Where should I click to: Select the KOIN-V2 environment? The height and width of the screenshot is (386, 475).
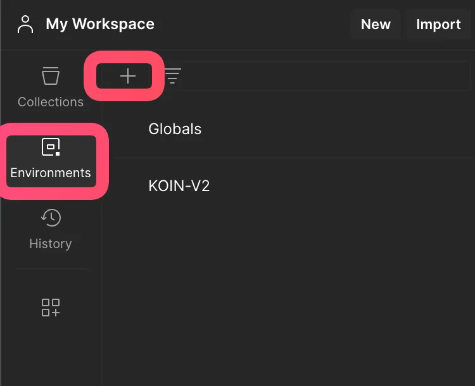click(x=179, y=186)
